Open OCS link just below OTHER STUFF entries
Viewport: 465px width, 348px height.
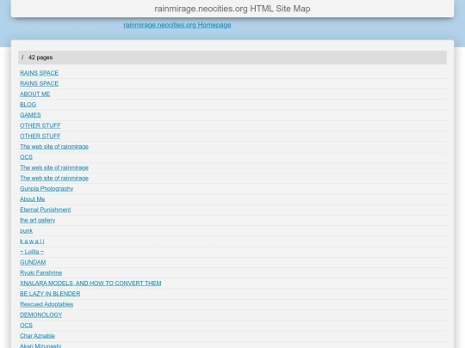click(26, 157)
